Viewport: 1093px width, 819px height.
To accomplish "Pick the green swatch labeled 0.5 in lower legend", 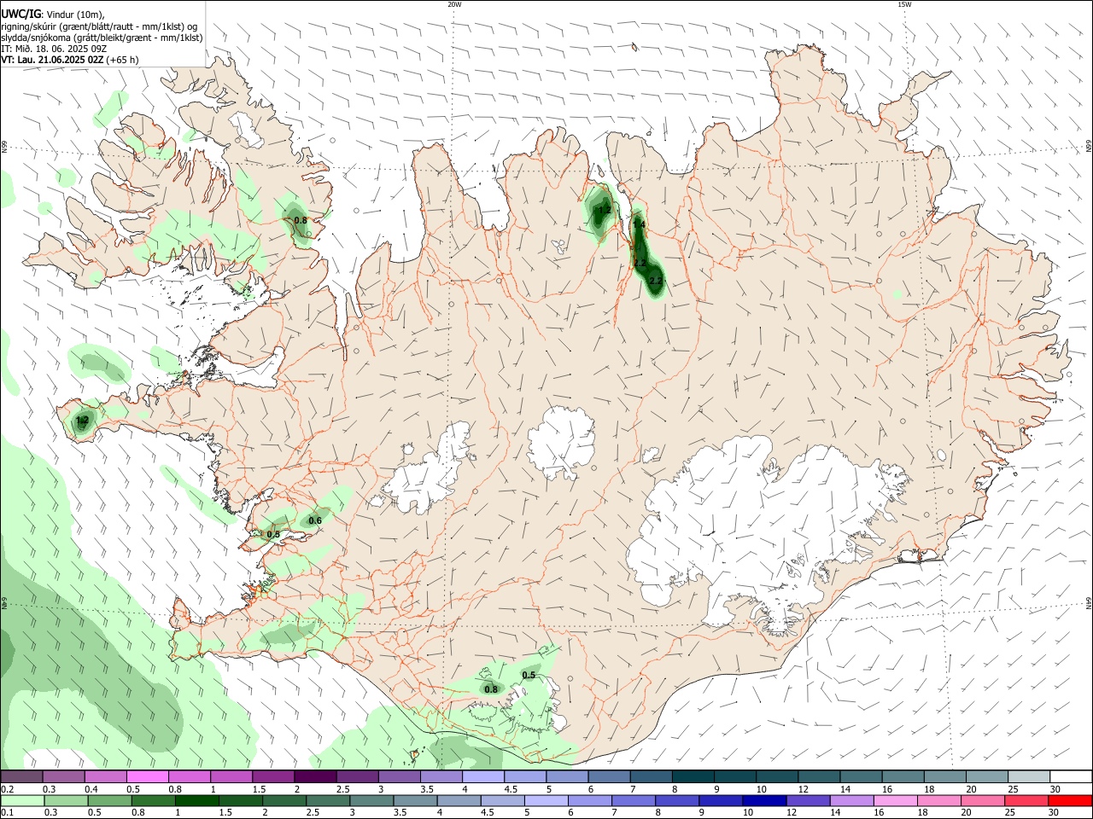I will point(108,801).
